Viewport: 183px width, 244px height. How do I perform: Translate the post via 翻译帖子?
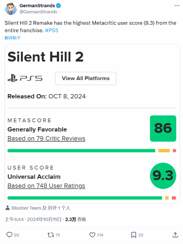13,38
